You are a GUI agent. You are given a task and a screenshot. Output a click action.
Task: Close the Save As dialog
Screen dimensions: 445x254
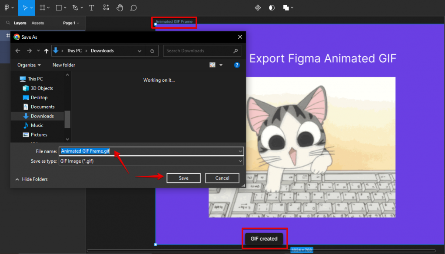240,37
